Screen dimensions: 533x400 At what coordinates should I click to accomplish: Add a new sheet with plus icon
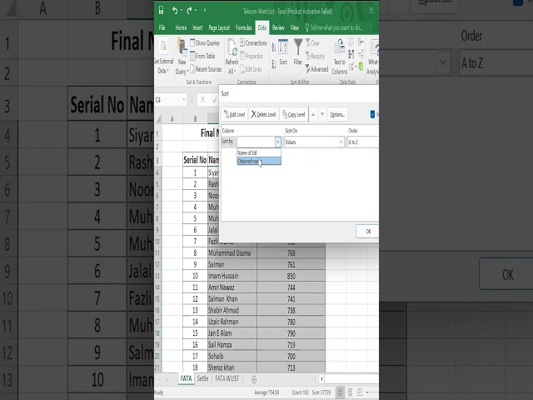(254, 379)
